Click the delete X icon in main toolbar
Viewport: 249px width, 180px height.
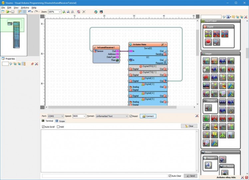coord(84,12)
